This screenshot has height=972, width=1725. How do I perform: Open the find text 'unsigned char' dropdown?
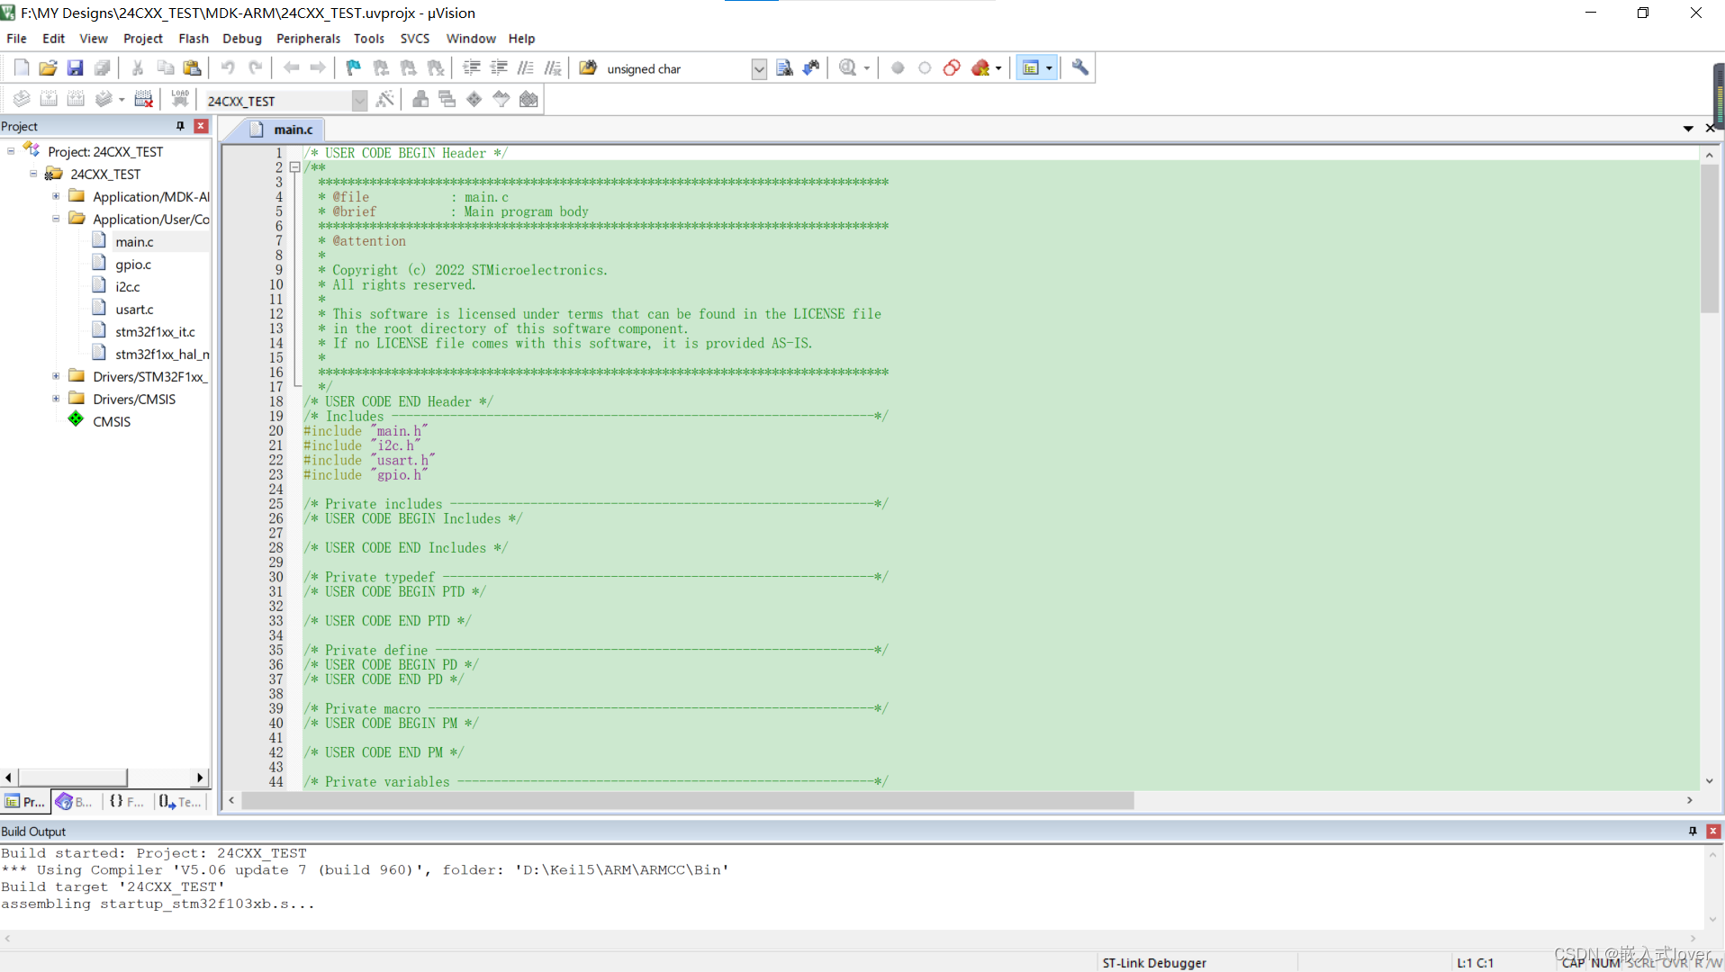(759, 69)
